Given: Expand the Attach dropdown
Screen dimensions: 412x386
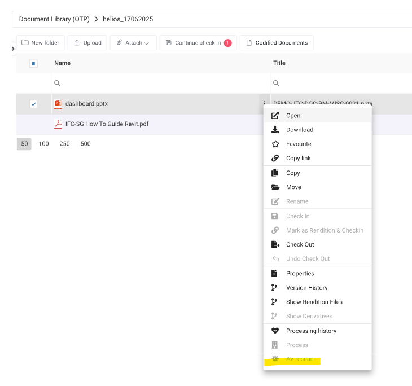Looking at the screenshot, I should coord(133,43).
